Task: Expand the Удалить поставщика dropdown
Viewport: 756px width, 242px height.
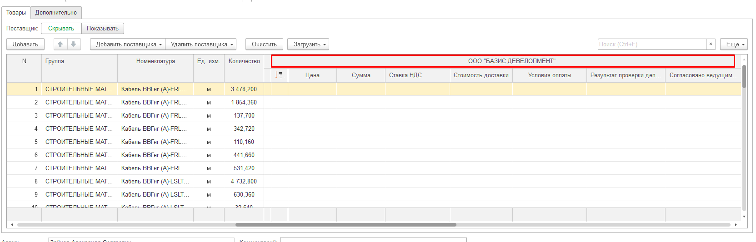Action: click(201, 44)
